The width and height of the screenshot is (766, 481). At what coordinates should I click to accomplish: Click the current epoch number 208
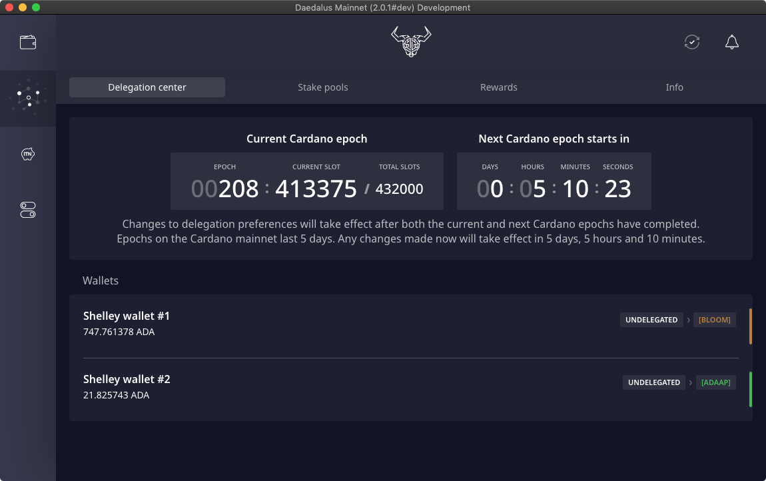click(x=238, y=189)
